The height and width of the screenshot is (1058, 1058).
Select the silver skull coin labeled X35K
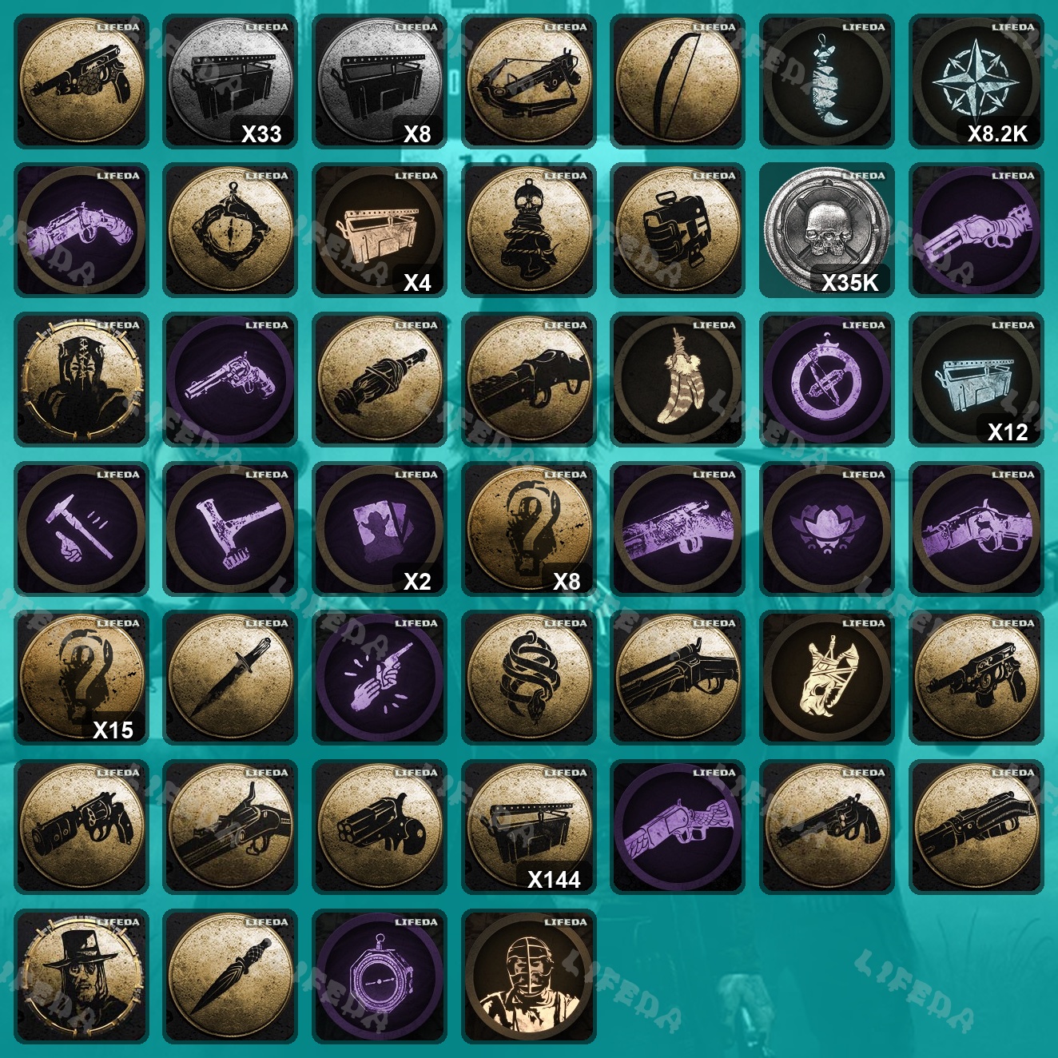tap(827, 230)
